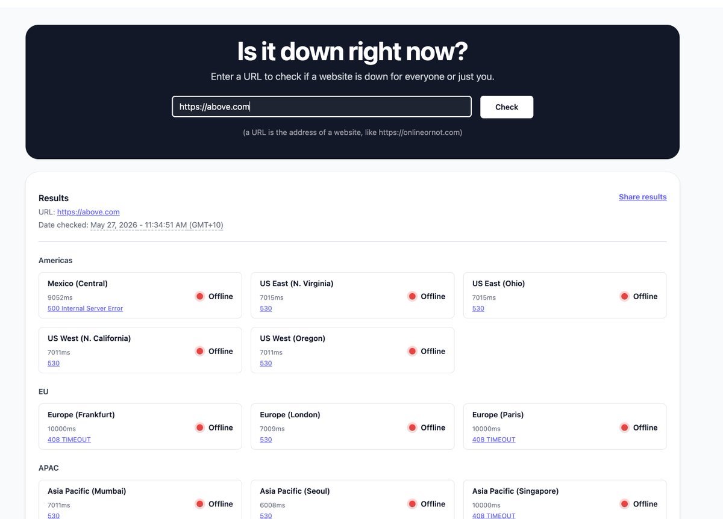The height and width of the screenshot is (519, 723).
Task: Click the APAC section heading
Action: point(49,468)
